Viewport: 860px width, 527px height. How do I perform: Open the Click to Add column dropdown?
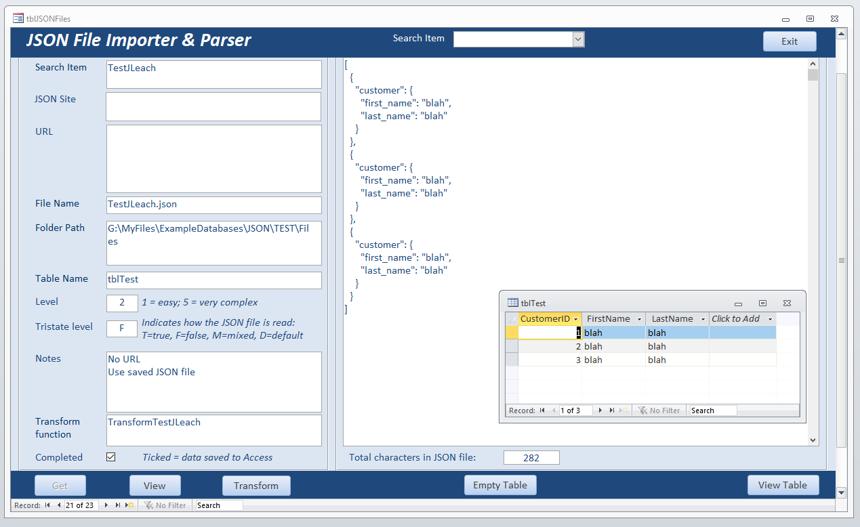pos(771,319)
